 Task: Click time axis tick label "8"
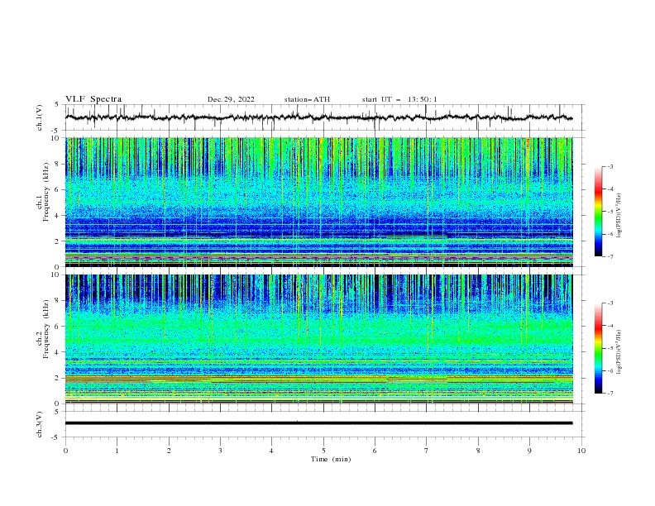tap(478, 451)
